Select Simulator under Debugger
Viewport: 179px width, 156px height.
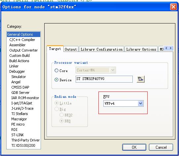point(18,77)
